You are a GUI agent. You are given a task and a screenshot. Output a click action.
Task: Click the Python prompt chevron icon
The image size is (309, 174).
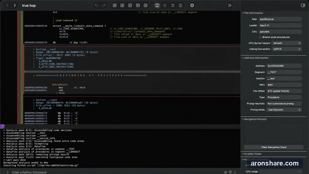[x=8, y=172]
